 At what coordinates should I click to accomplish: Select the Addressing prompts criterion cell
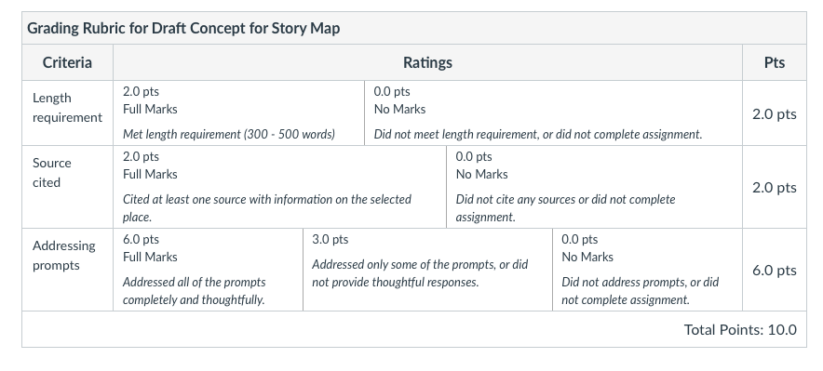tap(67, 270)
